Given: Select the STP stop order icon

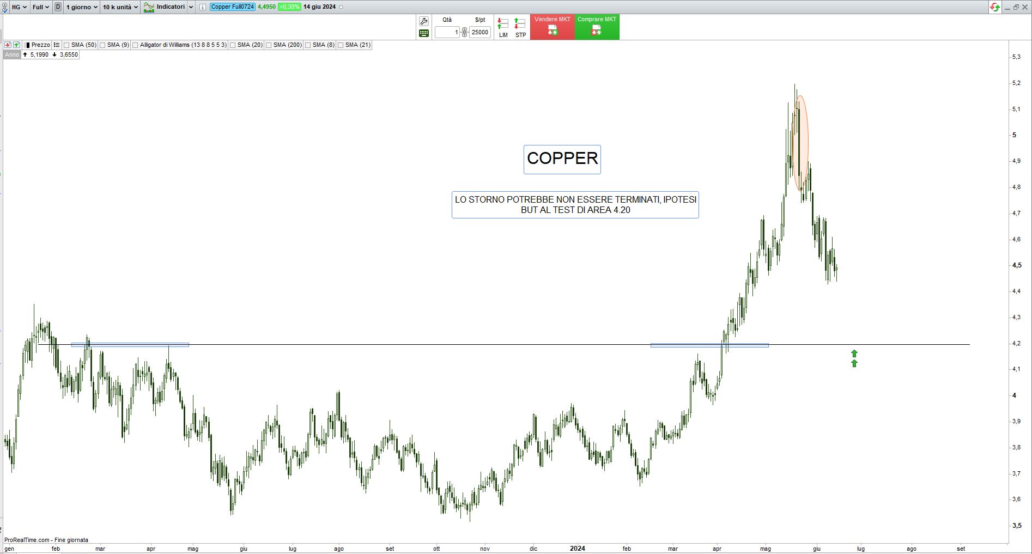Looking at the screenshot, I should tap(520, 27).
